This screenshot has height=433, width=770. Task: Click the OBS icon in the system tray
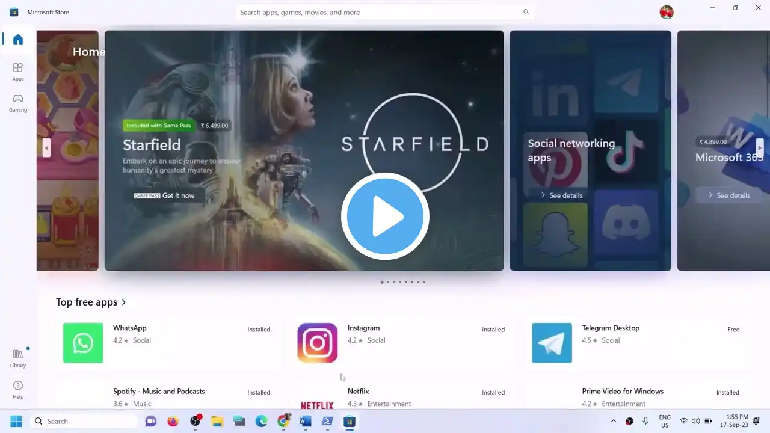[x=629, y=421]
